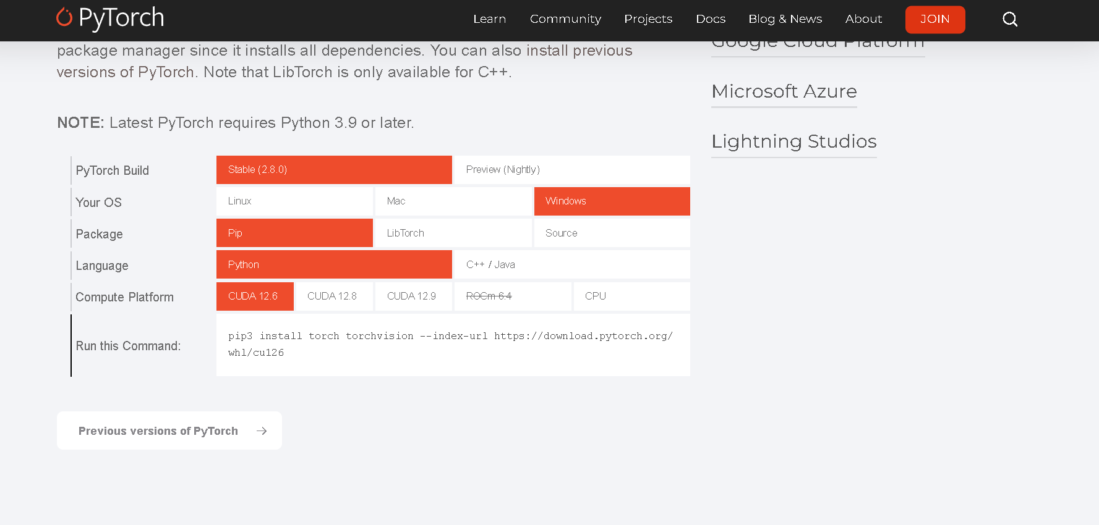This screenshot has width=1099, height=525.
Task: Click the Run this Command label
Action: (x=128, y=346)
